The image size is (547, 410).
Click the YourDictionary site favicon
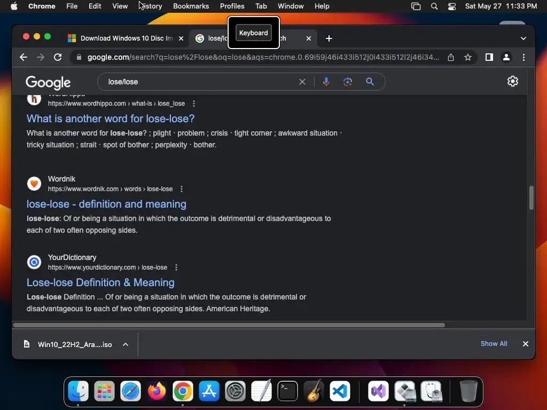(34, 262)
